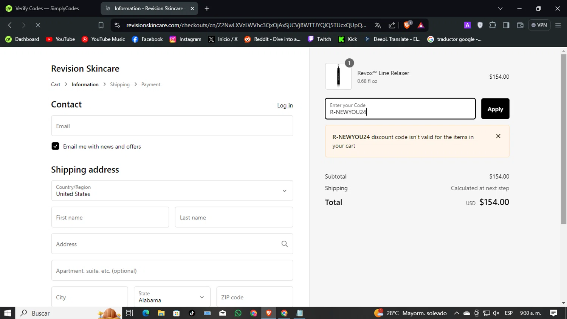Open the browser hamburger menu
The width and height of the screenshot is (567, 319).
click(558, 25)
